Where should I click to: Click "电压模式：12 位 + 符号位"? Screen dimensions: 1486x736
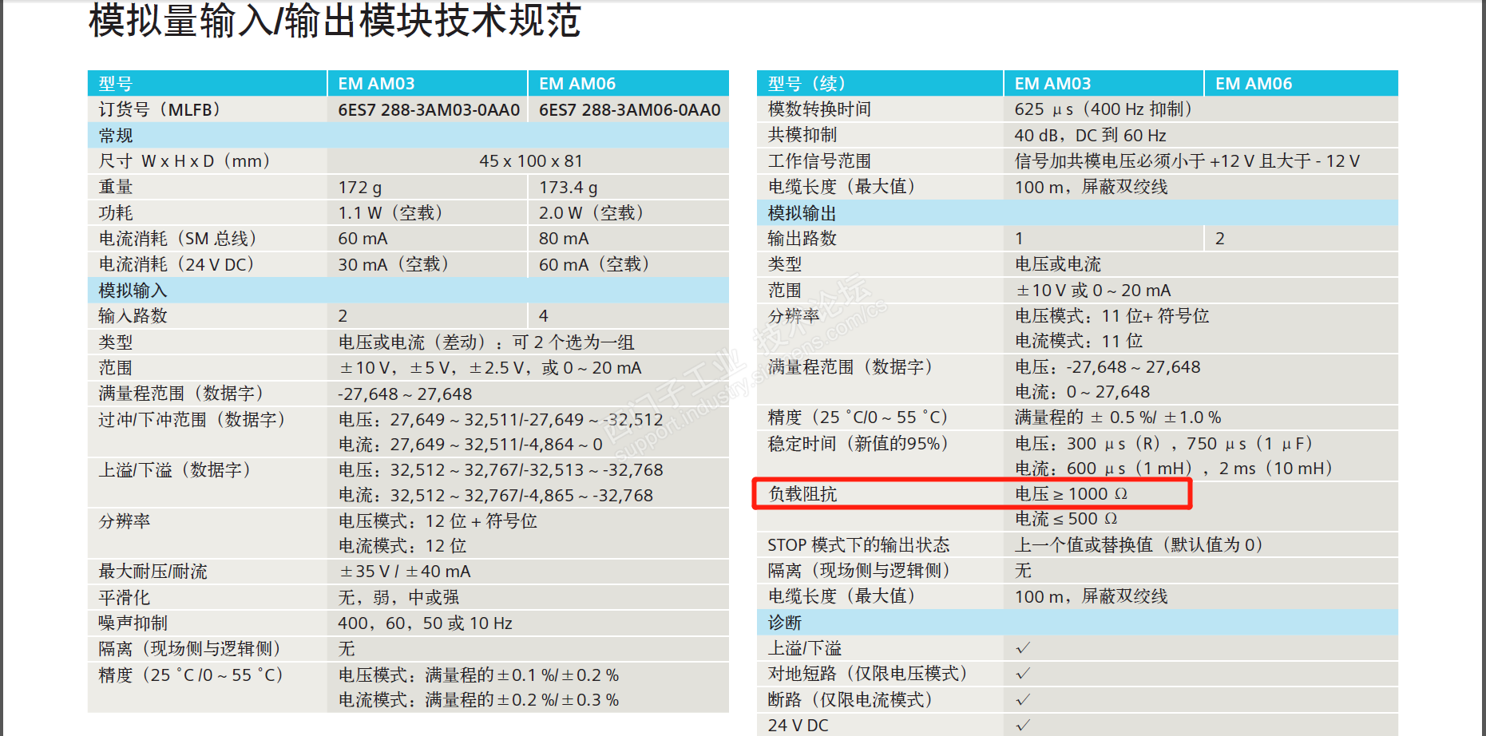438,521
